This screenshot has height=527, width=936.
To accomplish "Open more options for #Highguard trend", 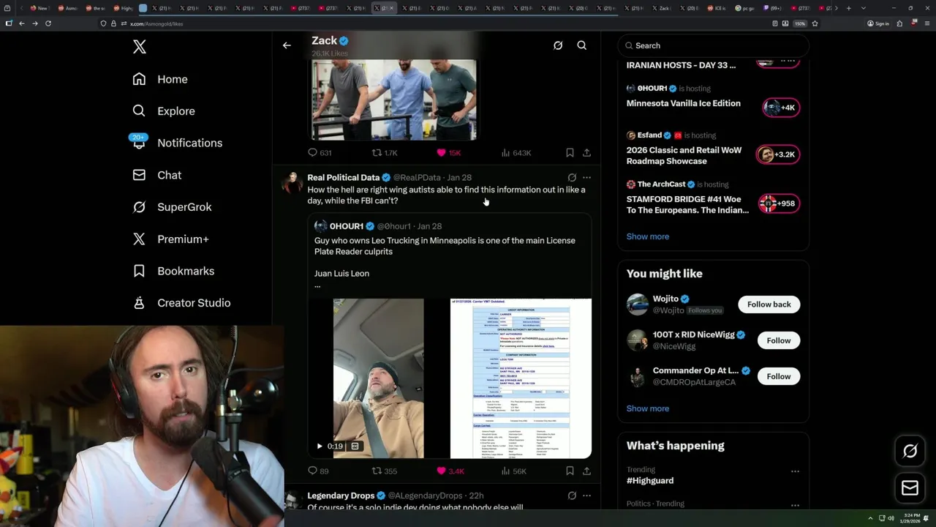I will (795, 471).
